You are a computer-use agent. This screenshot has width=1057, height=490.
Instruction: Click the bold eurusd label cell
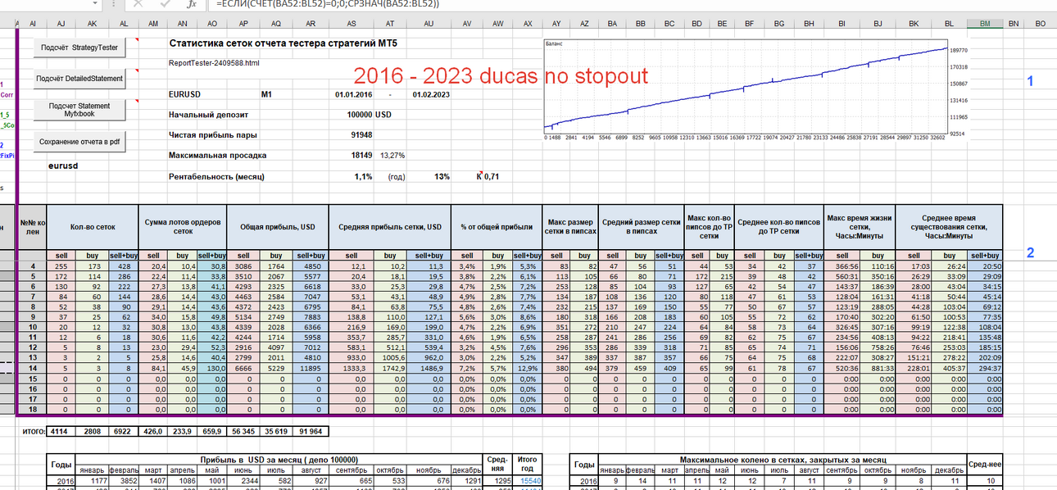(63, 165)
